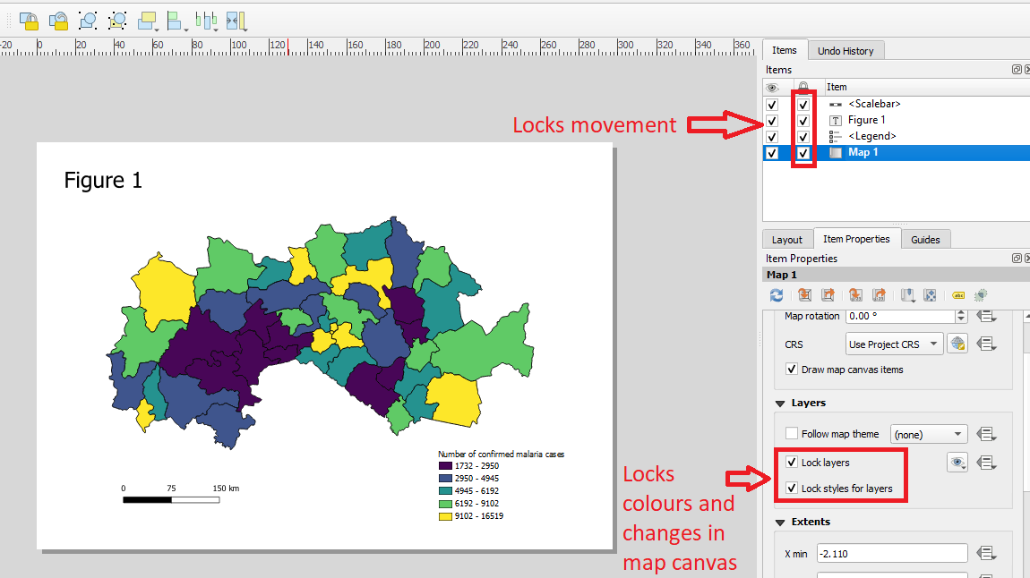Select <Legend> in the Items list
Viewport: 1030px width, 578px height.
point(871,136)
